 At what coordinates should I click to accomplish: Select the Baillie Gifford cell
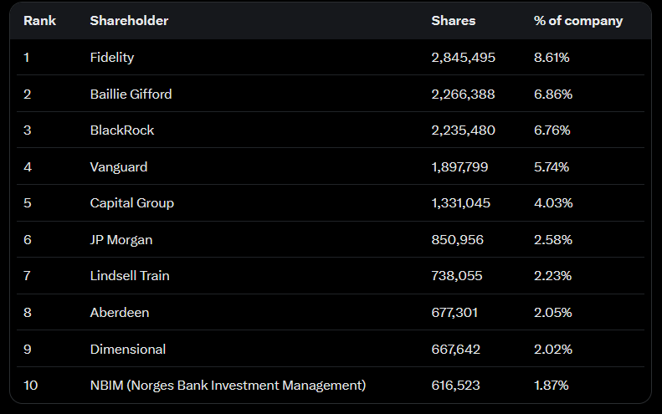coord(131,95)
